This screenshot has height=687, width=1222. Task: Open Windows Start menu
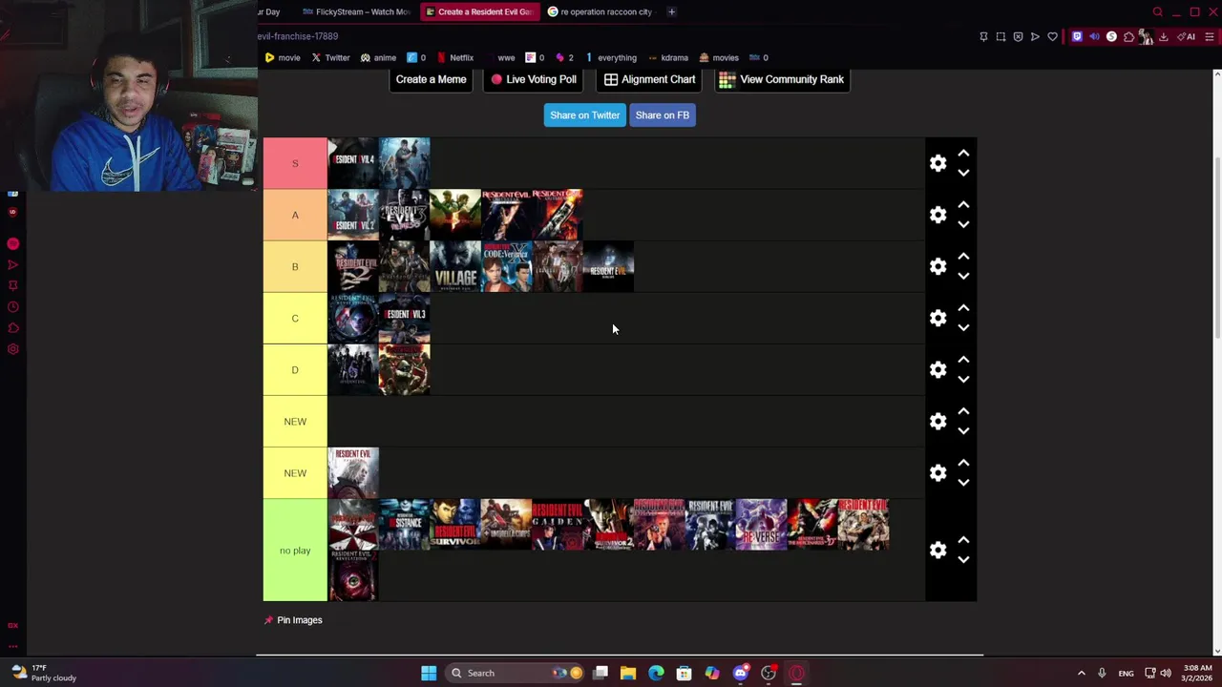click(429, 673)
